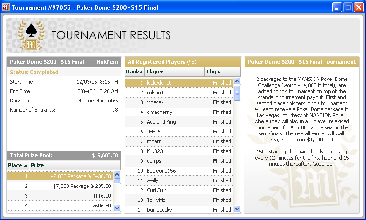
Task: Click the Poker Dome $200+$15 Final Tournament heading
Action: click(302, 62)
